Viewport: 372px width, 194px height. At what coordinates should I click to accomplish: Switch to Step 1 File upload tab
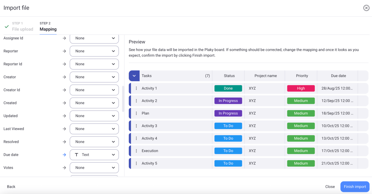pyautogui.click(x=22, y=27)
